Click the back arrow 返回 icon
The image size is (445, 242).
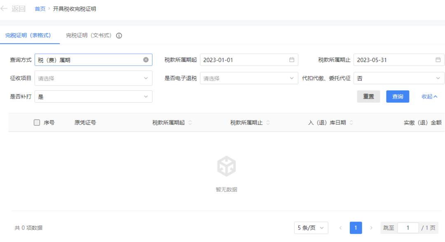coord(4,9)
